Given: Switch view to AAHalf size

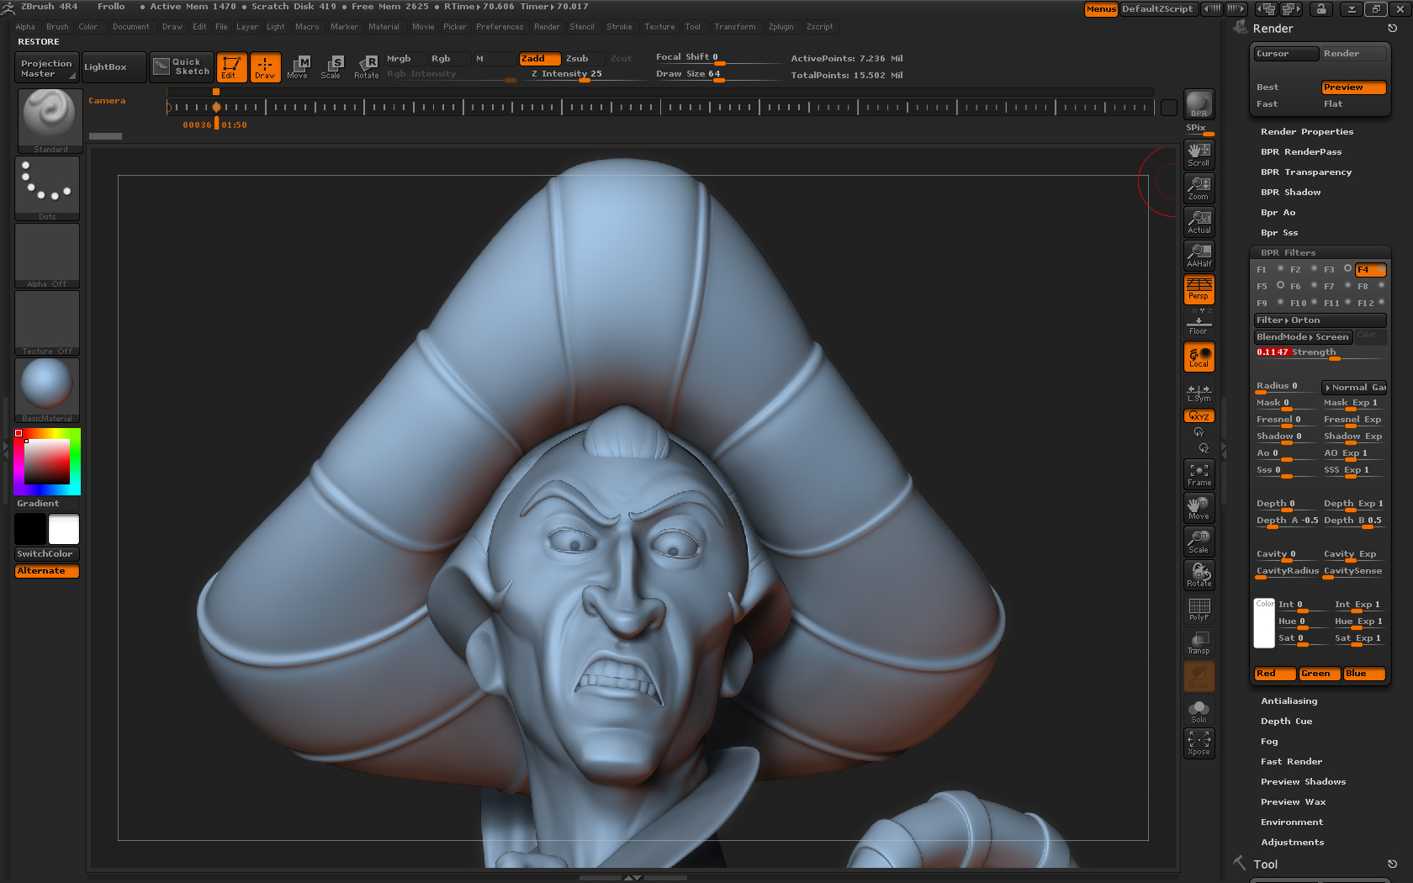Looking at the screenshot, I should pyautogui.click(x=1199, y=255).
